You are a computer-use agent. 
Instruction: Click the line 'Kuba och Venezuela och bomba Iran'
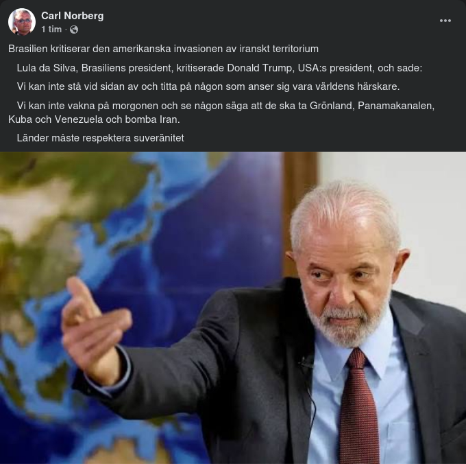[94, 119]
